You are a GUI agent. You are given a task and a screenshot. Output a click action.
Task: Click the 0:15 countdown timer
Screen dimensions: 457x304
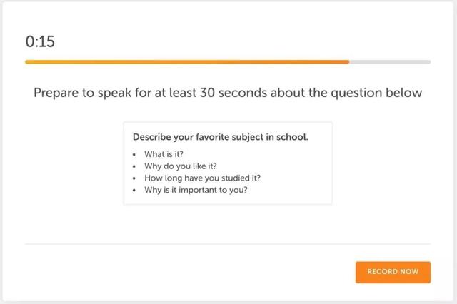click(x=40, y=41)
